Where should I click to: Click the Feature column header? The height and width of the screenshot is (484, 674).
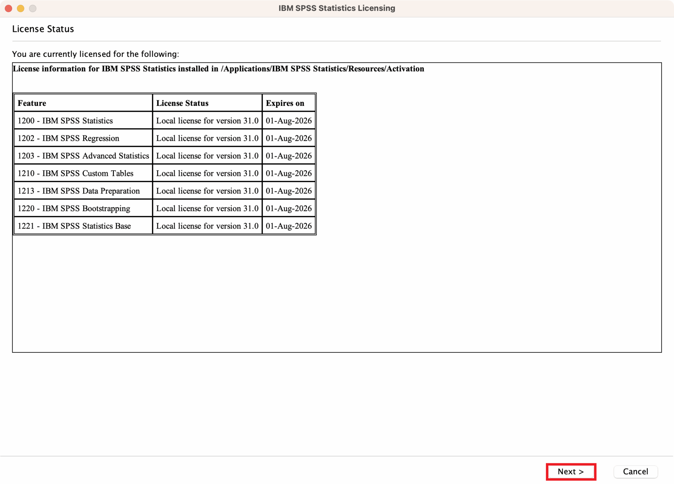pyautogui.click(x=32, y=103)
